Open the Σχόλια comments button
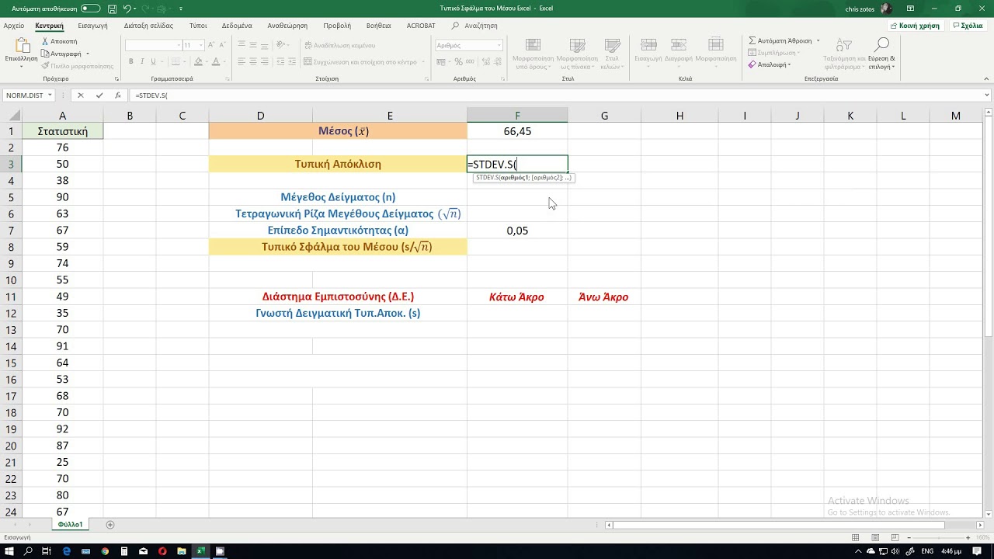 click(x=967, y=26)
